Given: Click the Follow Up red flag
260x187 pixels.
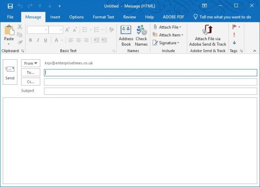Looking at the screenshot, I should 234,27.
